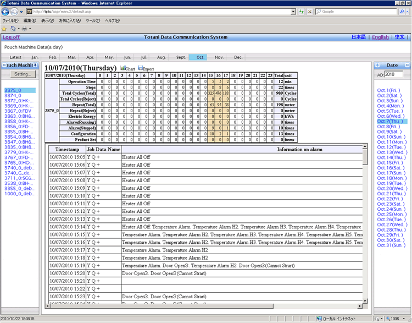Click the ローカル イントラネット zone status
This screenshot has height=323, width=412.
pos(337,319)
